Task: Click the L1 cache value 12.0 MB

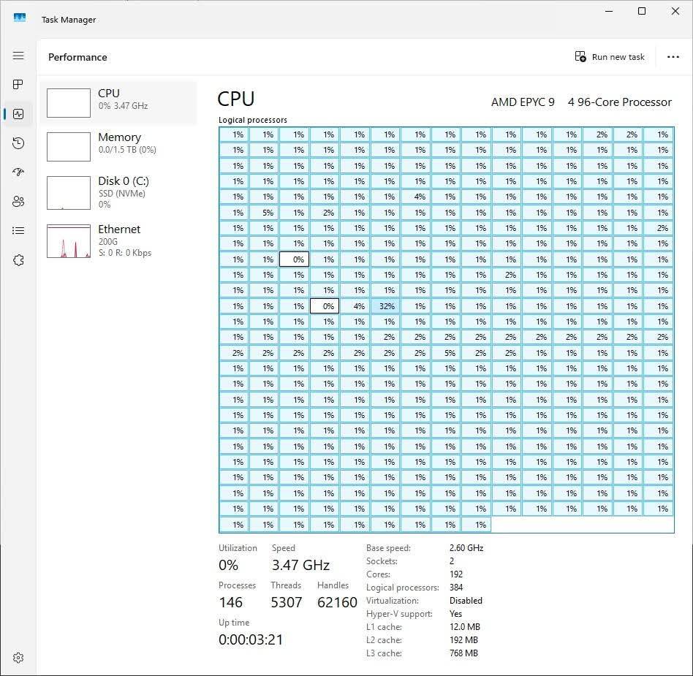Action: coord(464,626)
